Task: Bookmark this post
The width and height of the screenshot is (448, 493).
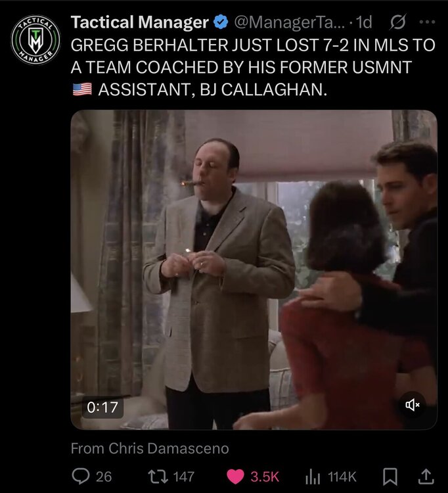Action: (x=390, y=477)
